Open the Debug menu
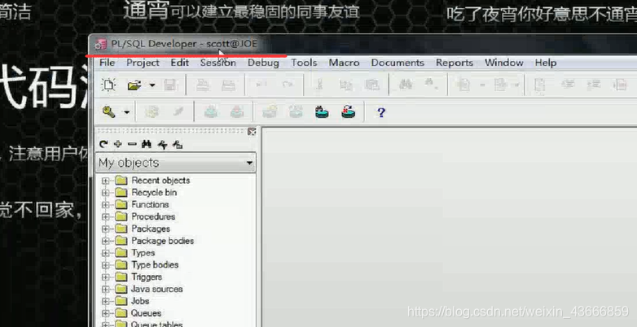 point(263,63)
